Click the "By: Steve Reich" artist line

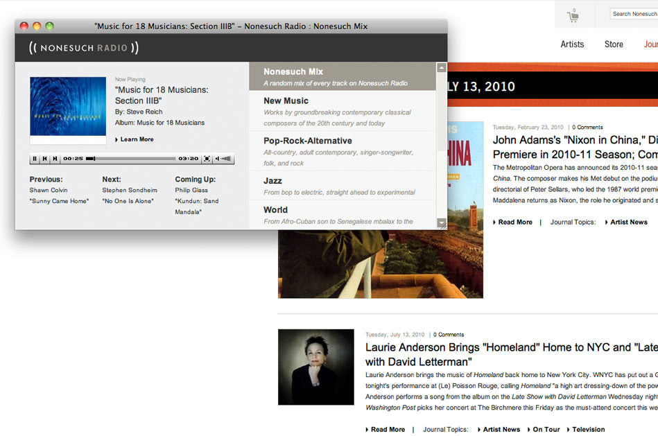click(139, 112)
